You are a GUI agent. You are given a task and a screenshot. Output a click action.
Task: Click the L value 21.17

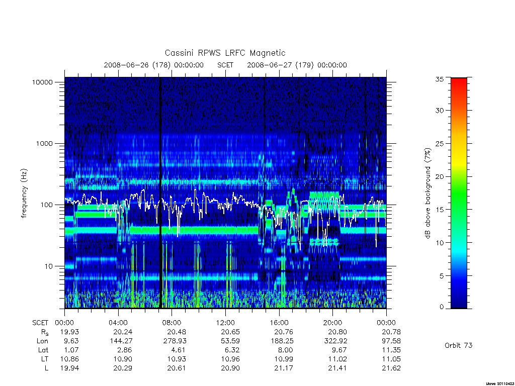tap(284, 368)
